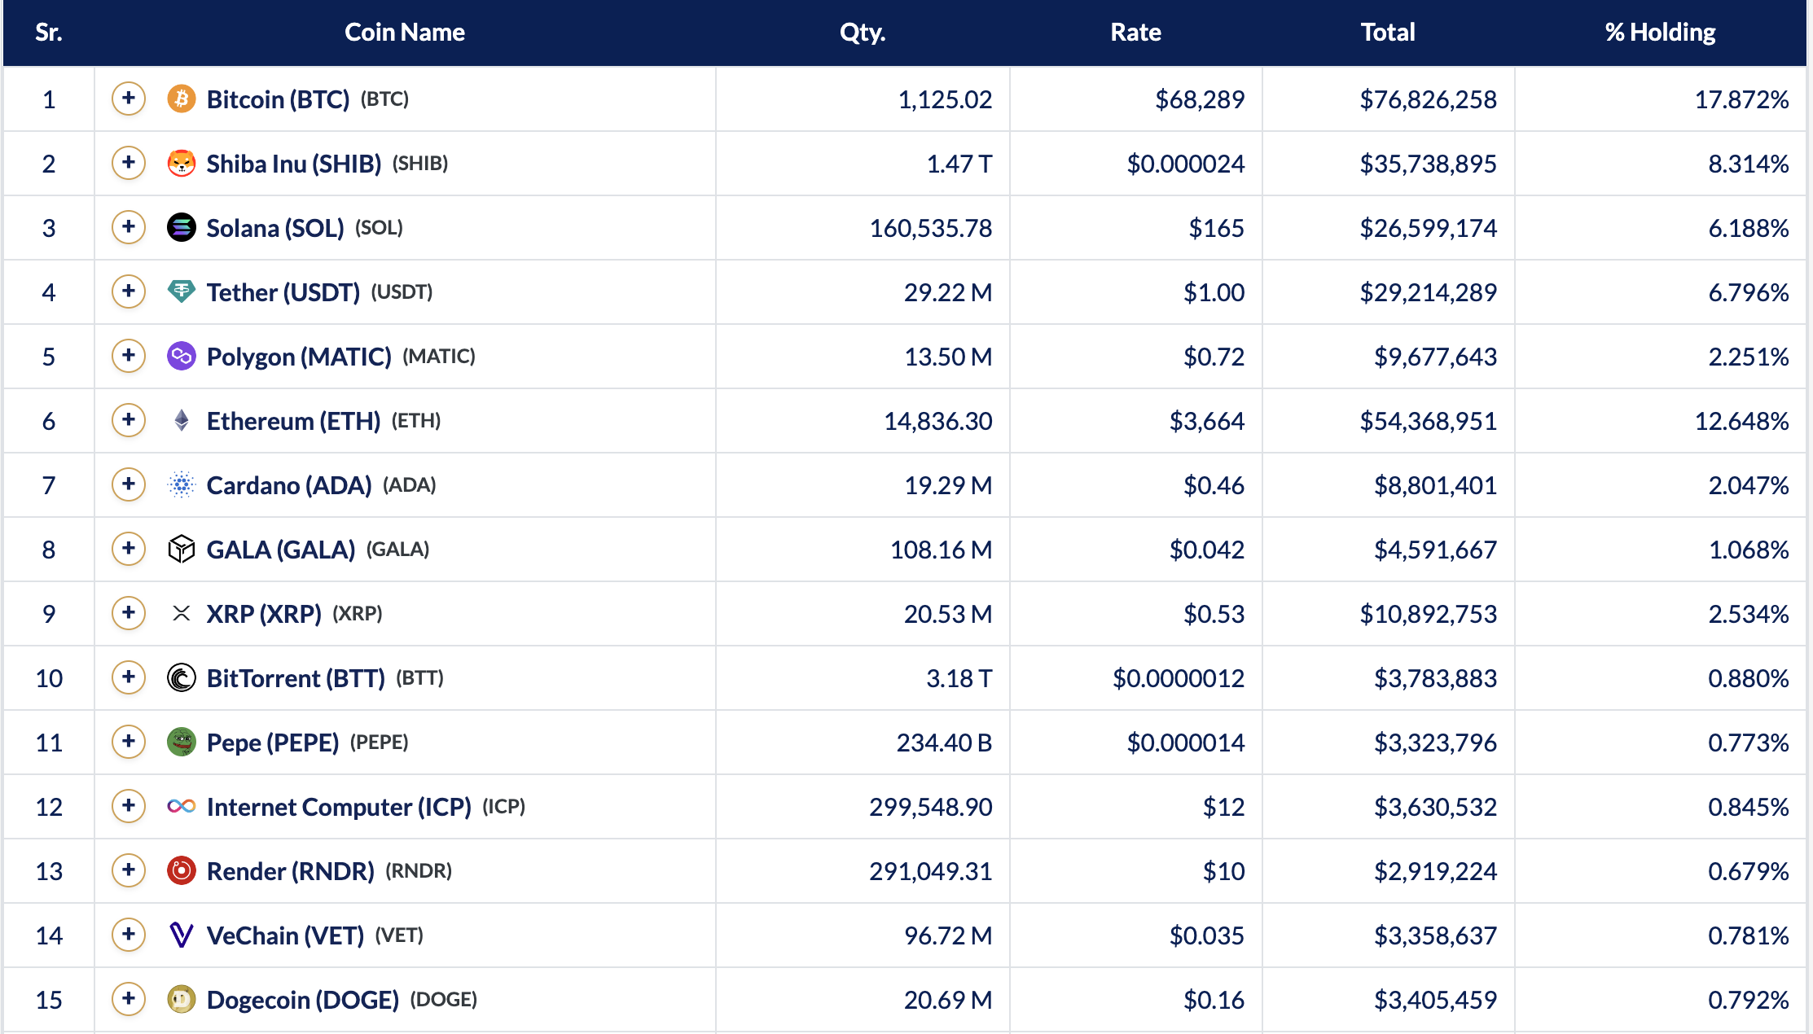
Task: Open the Dogecoin (DOGE) coin link
Action: tap(303, 1000)
